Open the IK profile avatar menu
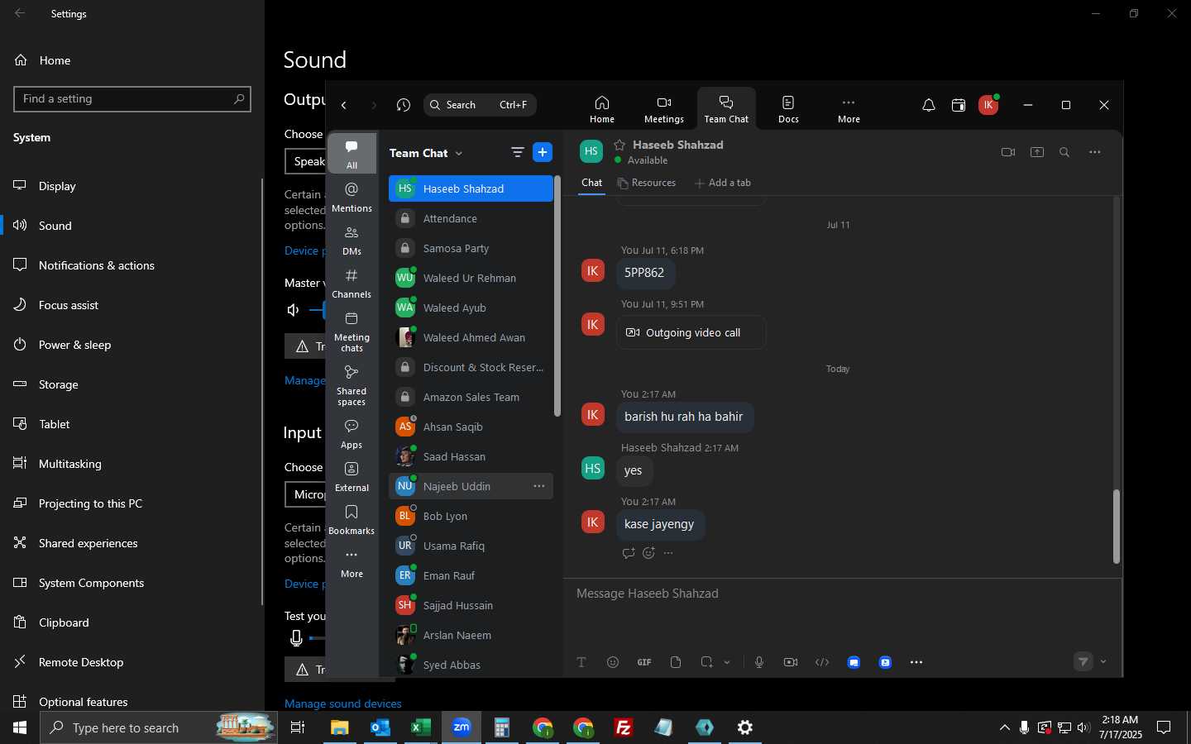This screenshot has width=1191, height=744. tap(988, 105)
